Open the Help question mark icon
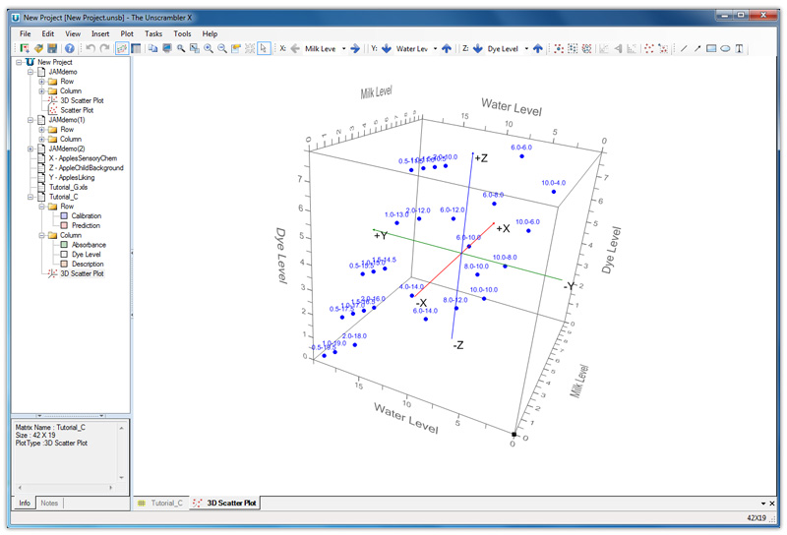Image resolution: width=787 pixels, height=535 pixels. (70, 48)
